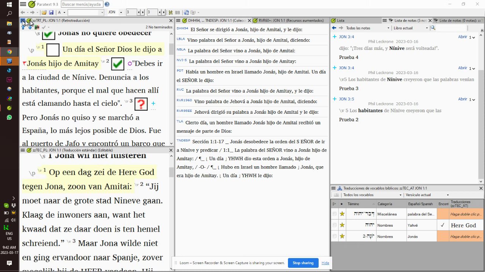
Task: Click the star for the Yahvé term
Action: 342,225
